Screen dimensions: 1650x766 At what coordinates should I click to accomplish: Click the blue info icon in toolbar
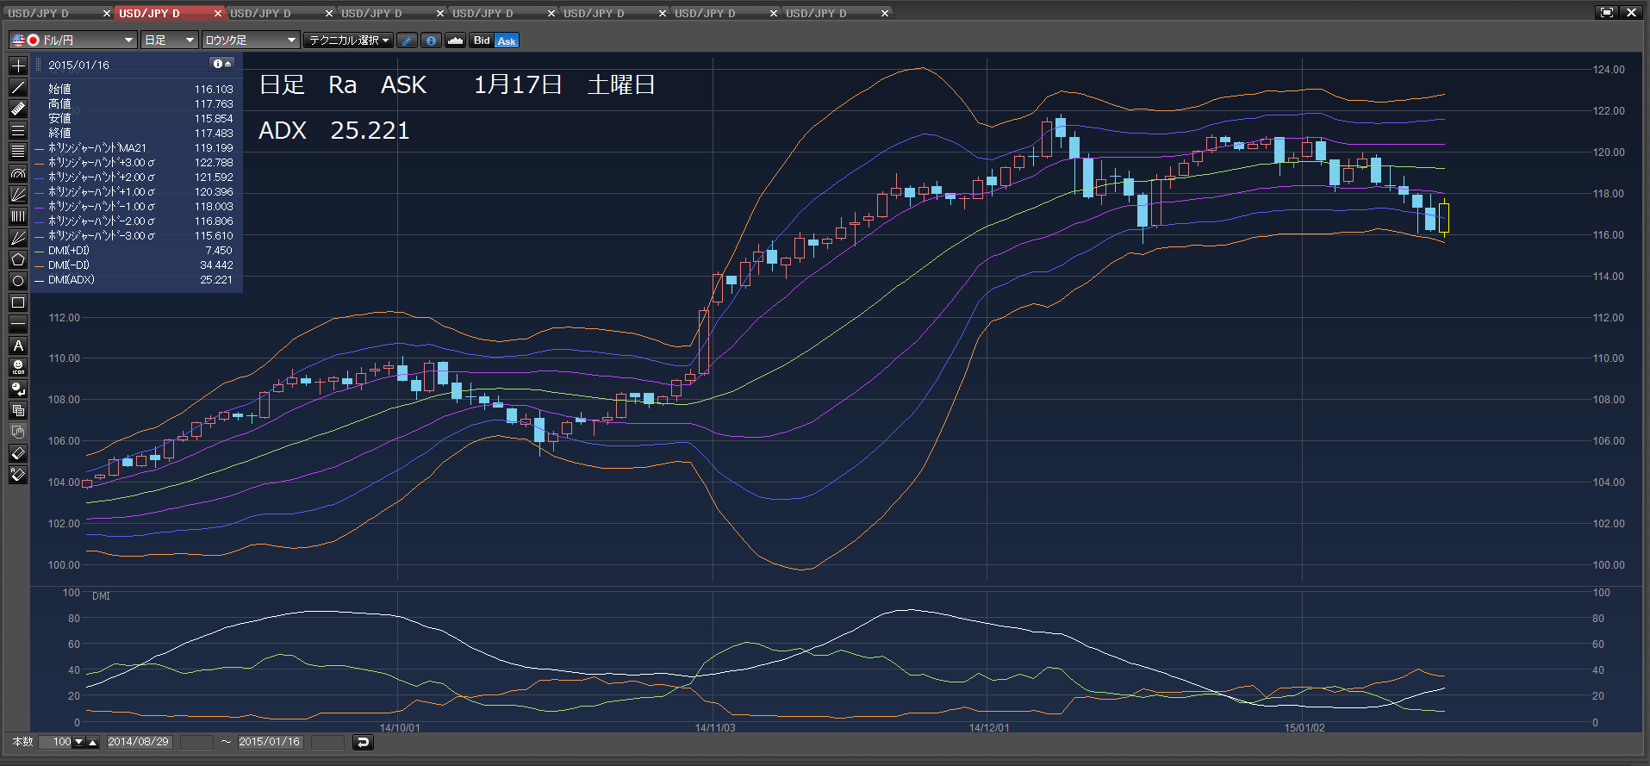pos(431,40)
